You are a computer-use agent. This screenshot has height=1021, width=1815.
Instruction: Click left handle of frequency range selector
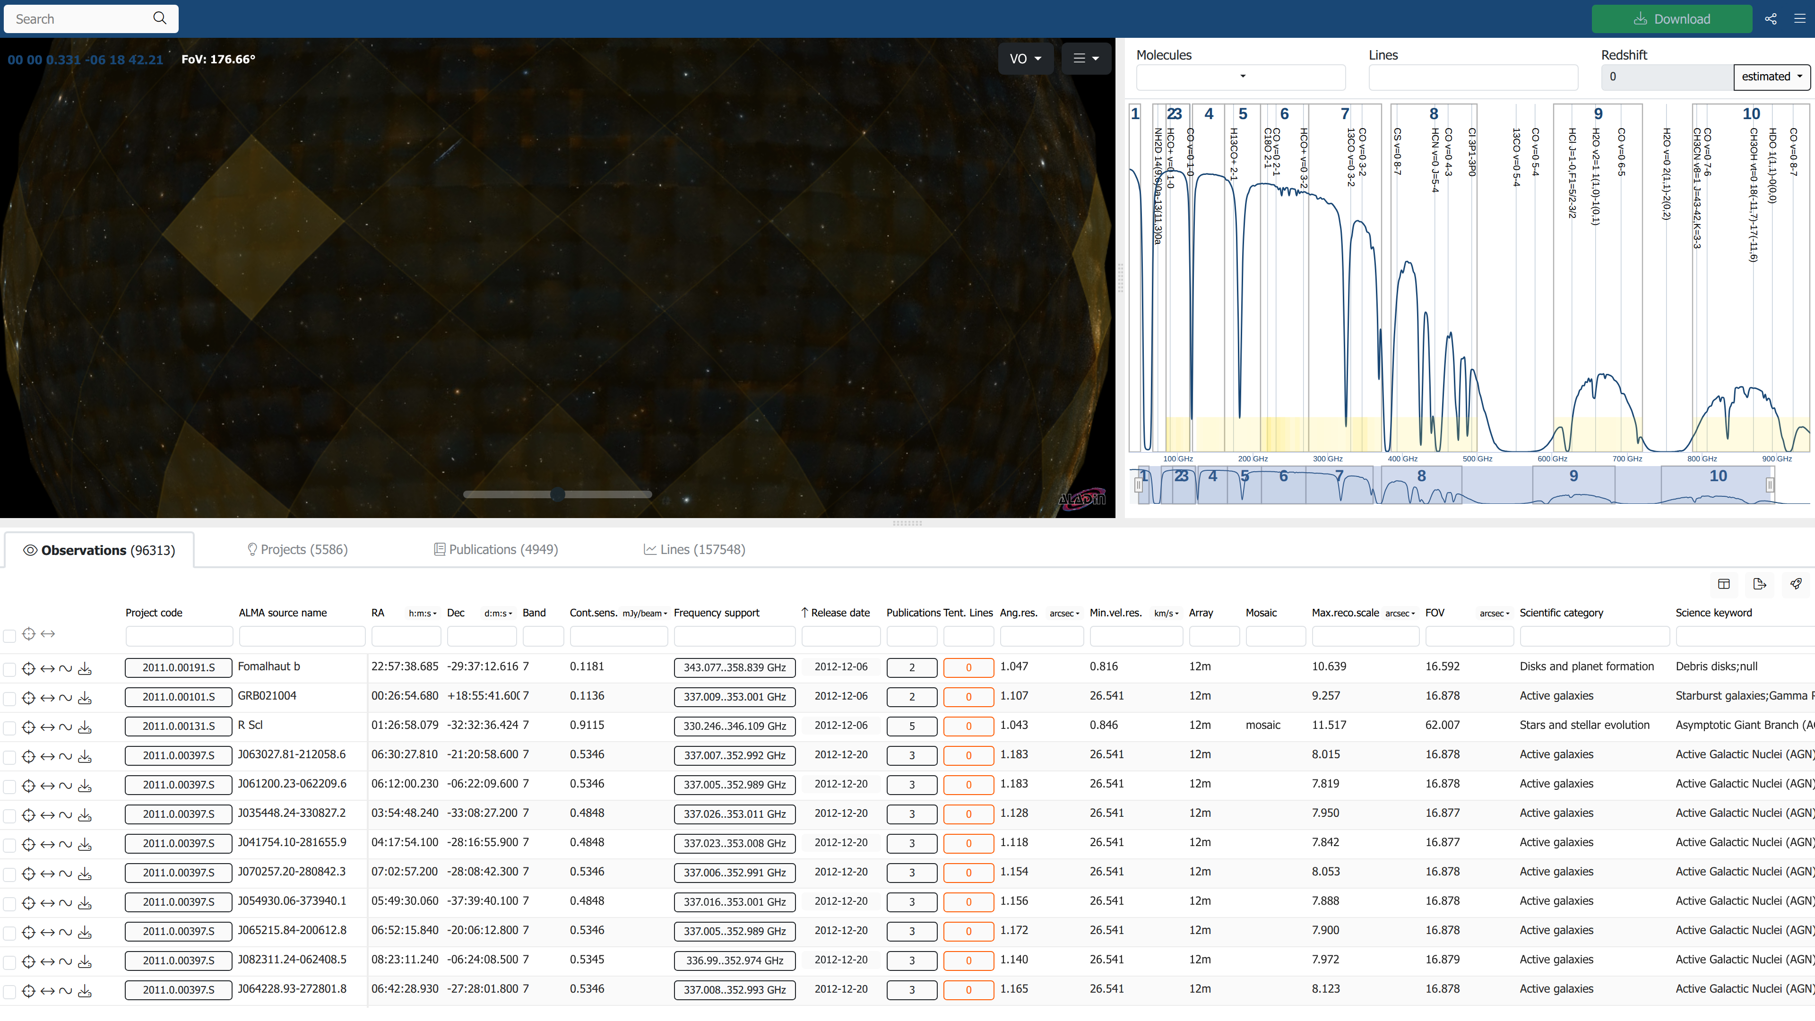[x=1138, y=485]
